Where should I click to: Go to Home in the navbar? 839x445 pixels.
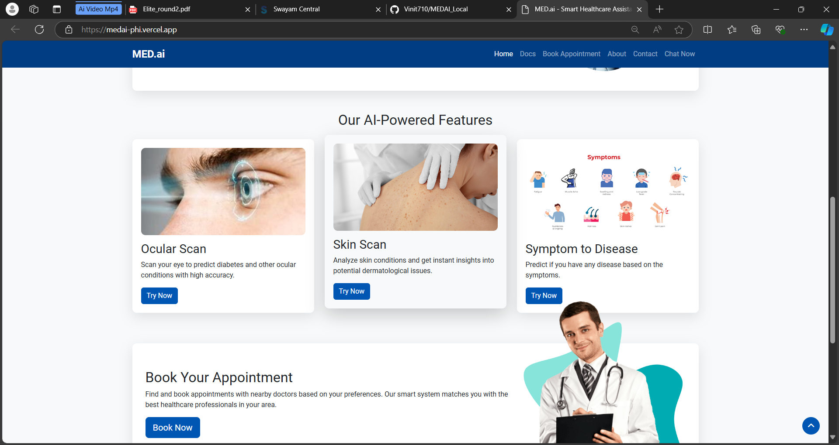503,54
